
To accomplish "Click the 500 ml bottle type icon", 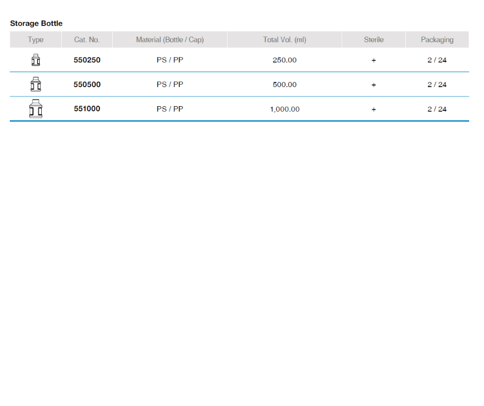I will click(36, 84).
